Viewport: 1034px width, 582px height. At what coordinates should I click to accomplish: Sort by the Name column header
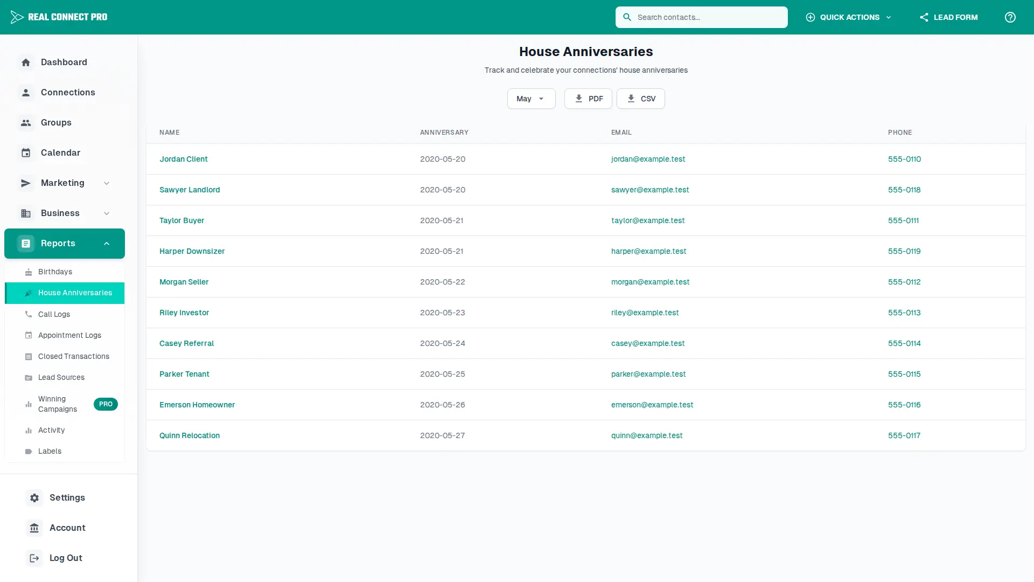click(170, 133)
